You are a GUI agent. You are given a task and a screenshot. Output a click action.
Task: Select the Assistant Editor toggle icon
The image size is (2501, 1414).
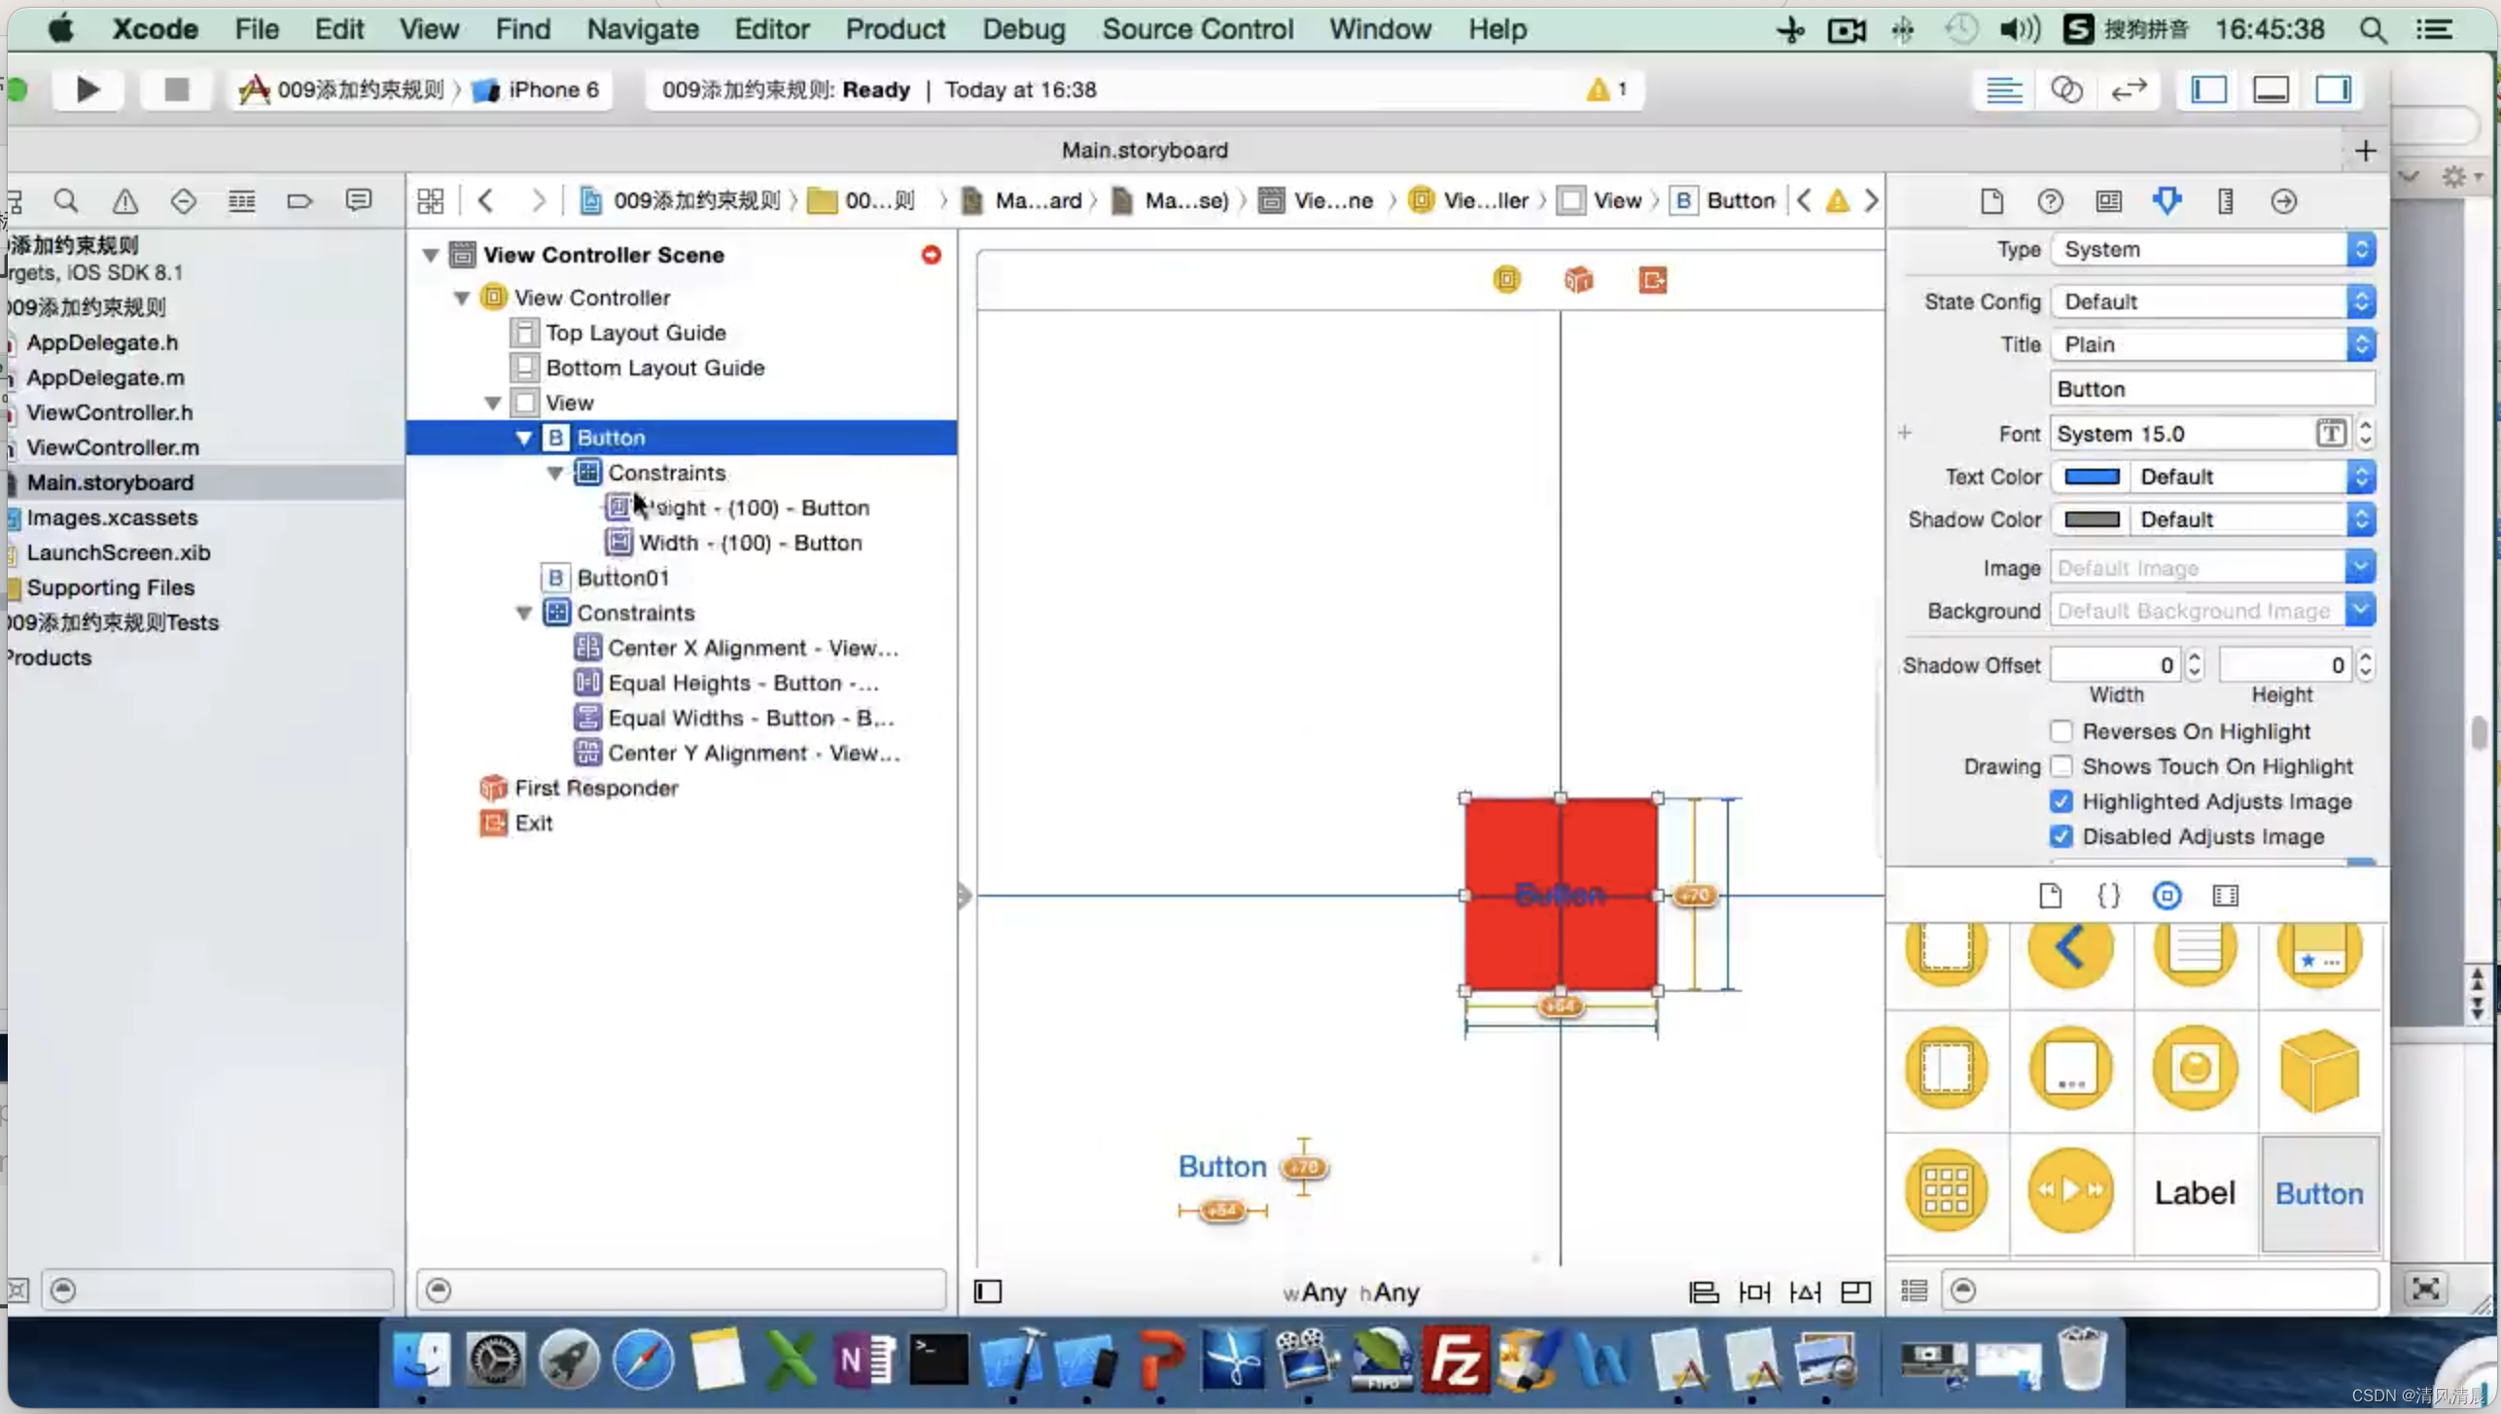(x=2068, y=89)
